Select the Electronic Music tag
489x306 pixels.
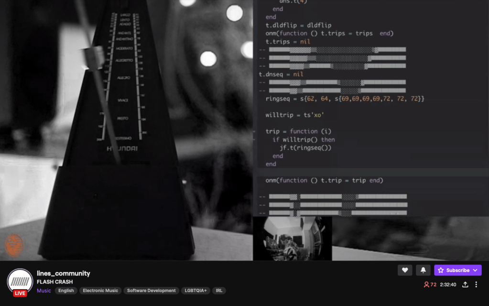coord(100,291)
